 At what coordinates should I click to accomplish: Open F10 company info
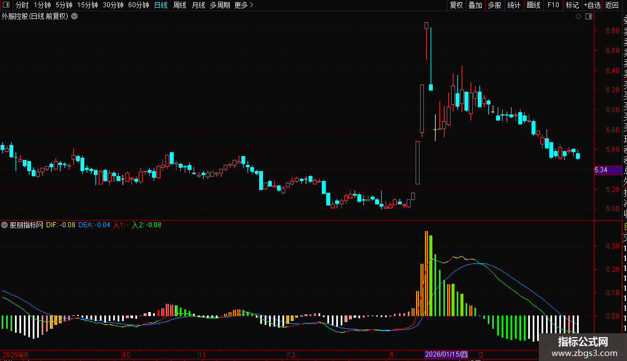click(x=553, y=5)
